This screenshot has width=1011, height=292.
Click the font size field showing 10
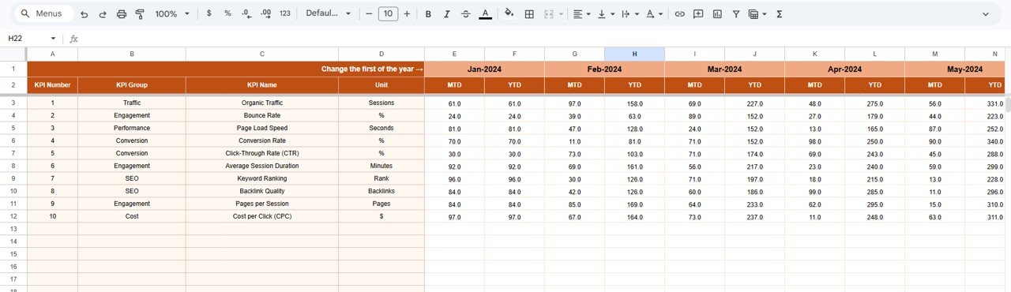387,14
